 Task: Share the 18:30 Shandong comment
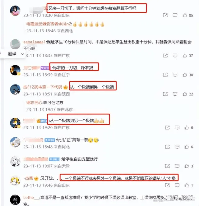(165, 15)
